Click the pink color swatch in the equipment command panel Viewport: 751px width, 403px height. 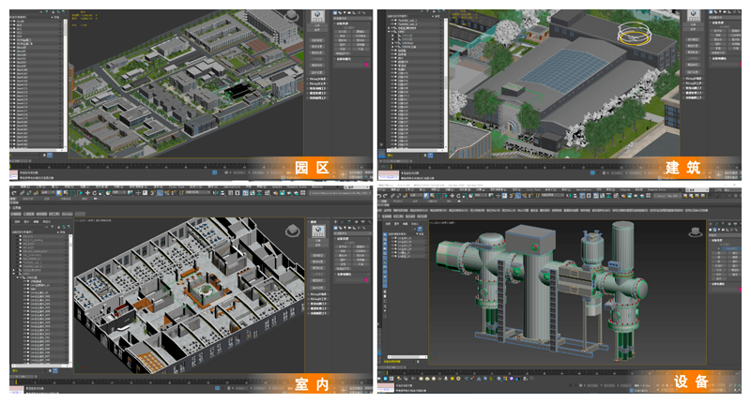[x=741, y=290]
